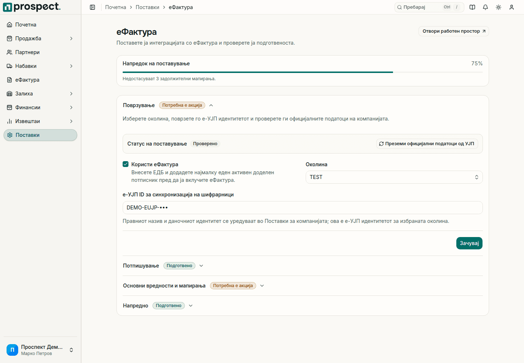Follow the Поставки breadcrumb link

[x=147, y=7]
